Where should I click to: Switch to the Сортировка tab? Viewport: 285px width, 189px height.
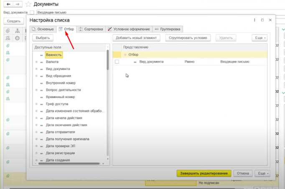pyautogui.click(x=91, y=29)
